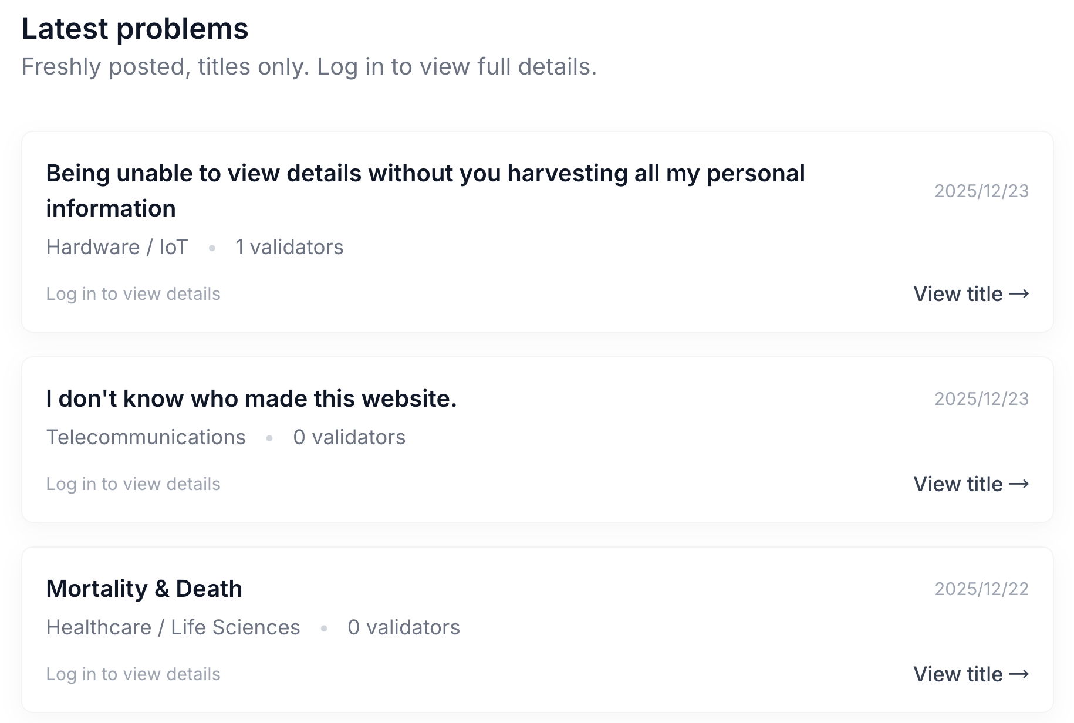Click the "1 validators" count
Image resolution: width=1074 pixels, height=723 pixels.
(289, 247)
